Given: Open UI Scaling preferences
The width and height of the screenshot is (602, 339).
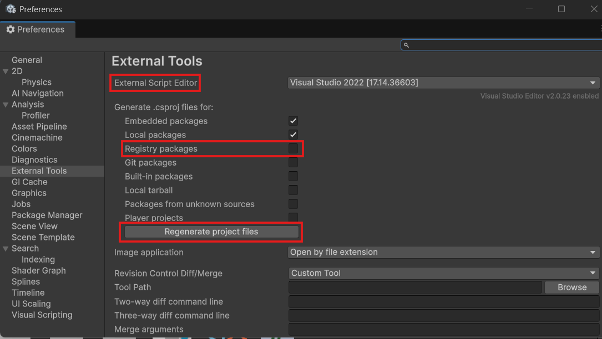Looking at the screenshot, I should tap(31, 304).
